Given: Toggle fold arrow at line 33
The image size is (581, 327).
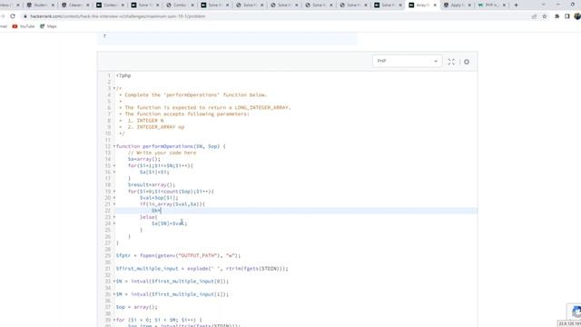Looking at the screenshot, I should point(114,282).
